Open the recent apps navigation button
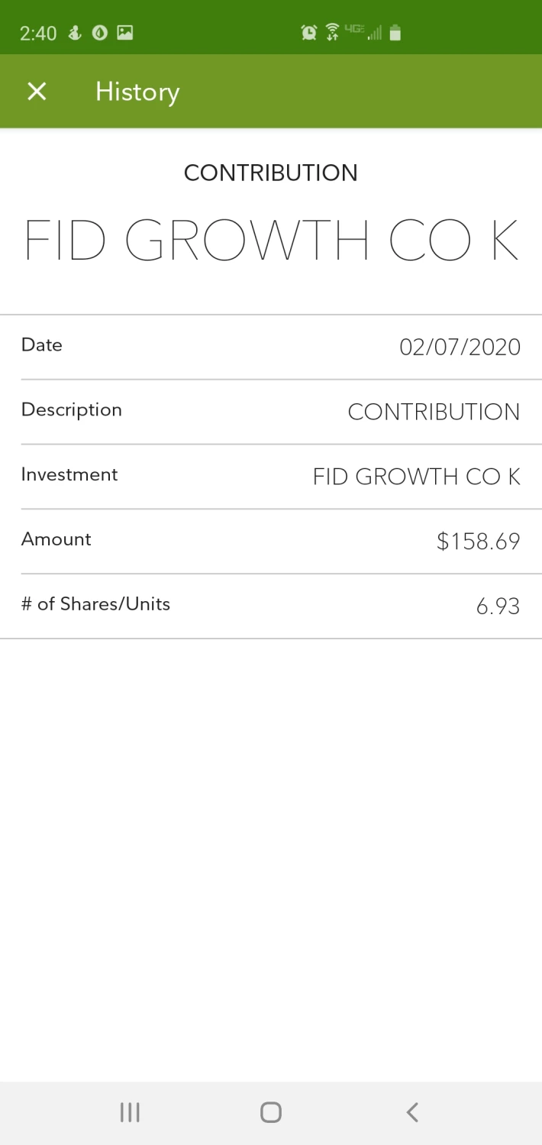This screenshot has width=542, height=1145. [x=130, y=1111]
